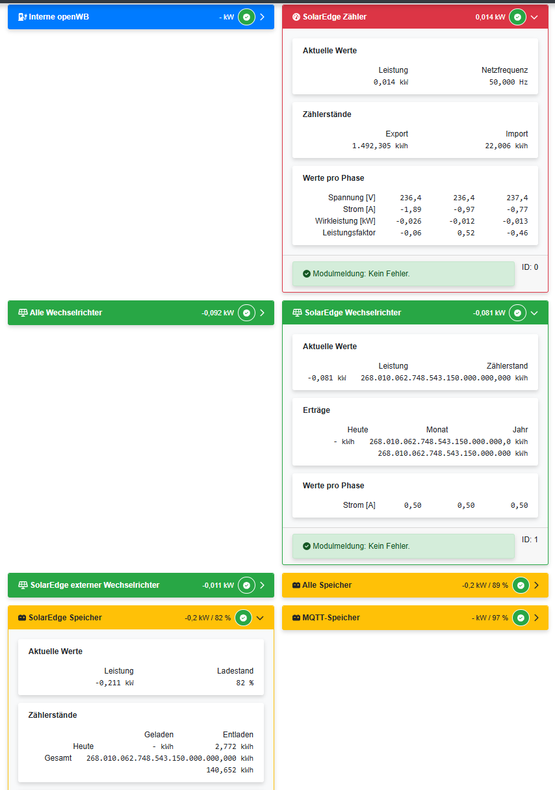The width and height of the screenshot is (555, 790).
Task: Expand the SolarEdge externer Wechselrichter card
Action: click(x=263, y=585)
